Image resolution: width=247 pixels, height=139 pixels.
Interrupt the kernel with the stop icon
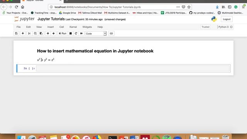tap(71, 34)
